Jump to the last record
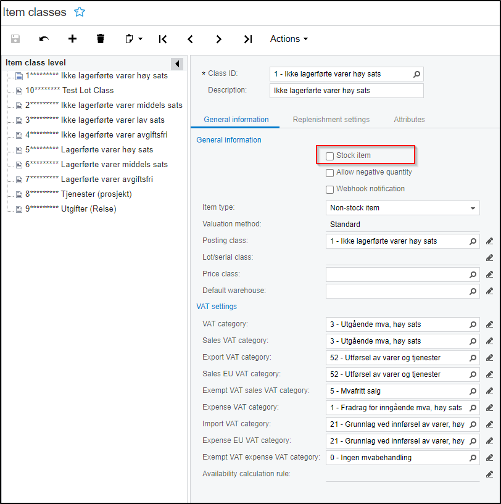 click(247, 39)
